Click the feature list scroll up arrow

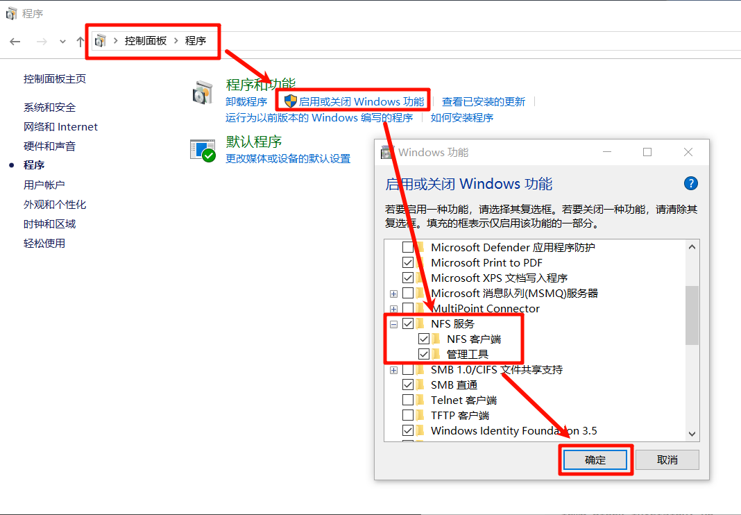pyautogui.click(x=692, y=247)
